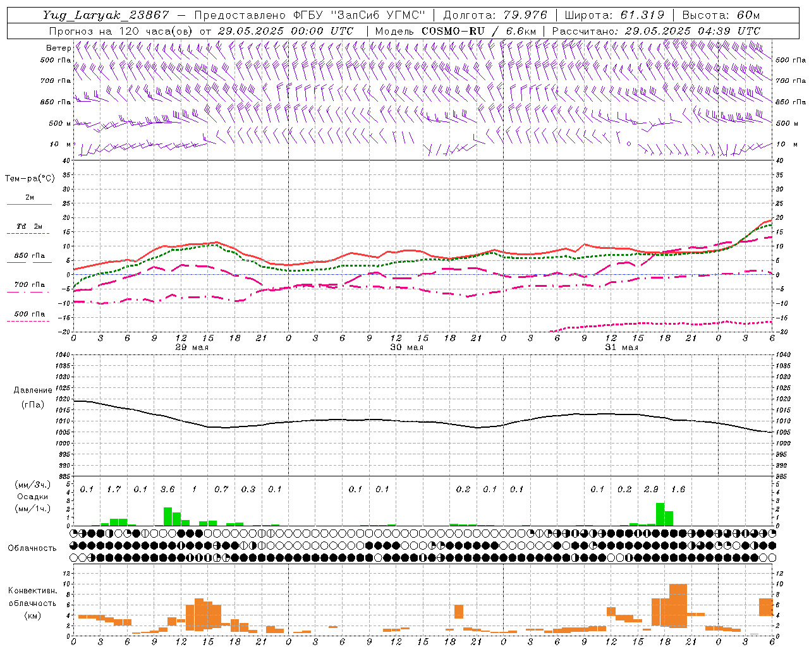This screenshot has height=647, width=809.
Task: Click the 1.7 precipitation value
Action: point(114,490)
